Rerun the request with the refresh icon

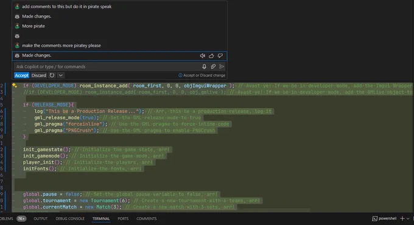point(52,75)
